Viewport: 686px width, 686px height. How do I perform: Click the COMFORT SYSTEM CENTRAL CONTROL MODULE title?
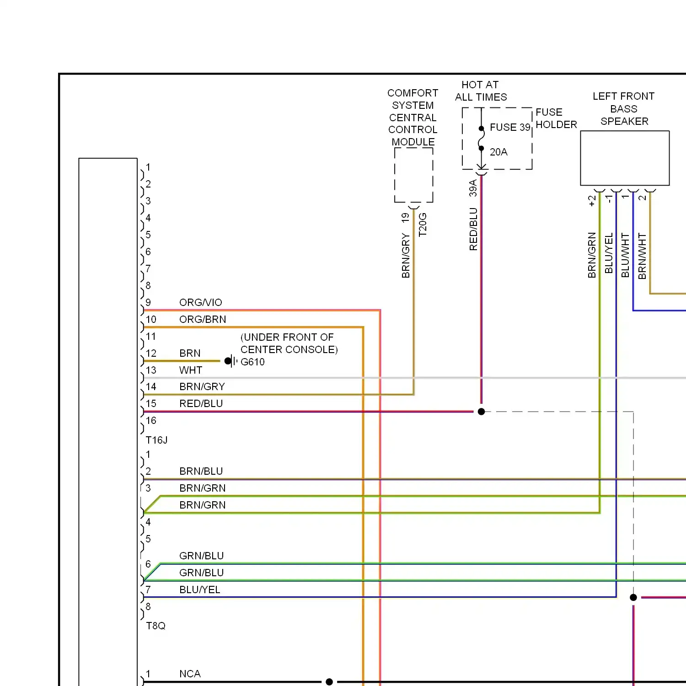[413, 118]
